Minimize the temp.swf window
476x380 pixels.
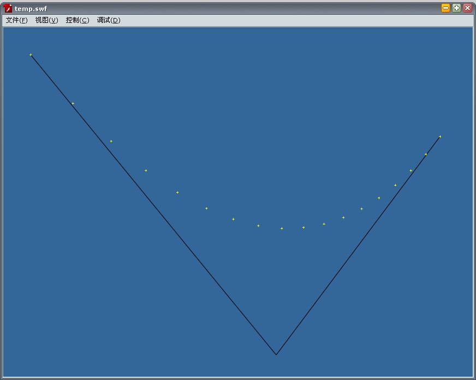pos(445,8)
